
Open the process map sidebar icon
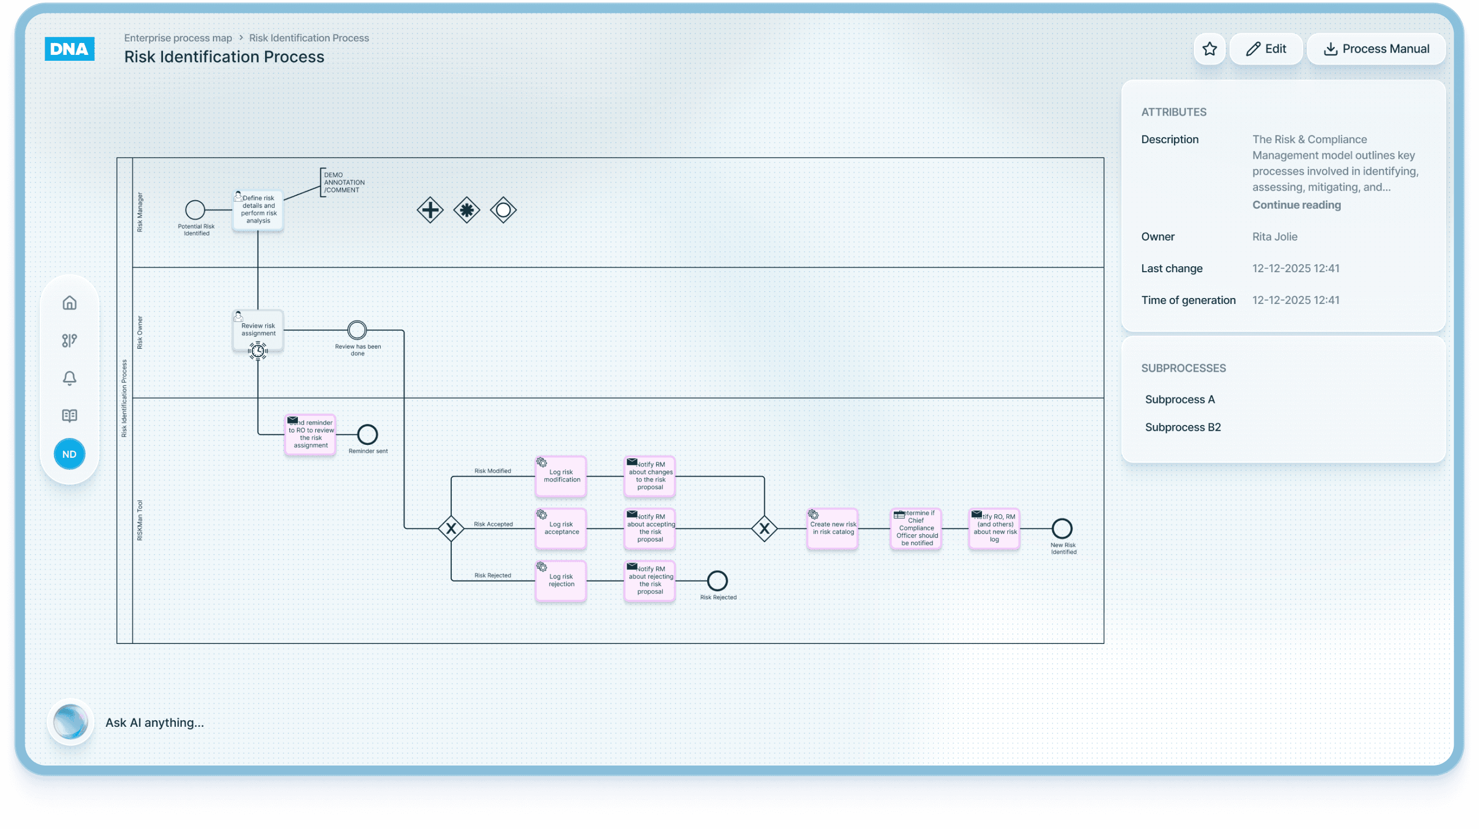(69, 341)
